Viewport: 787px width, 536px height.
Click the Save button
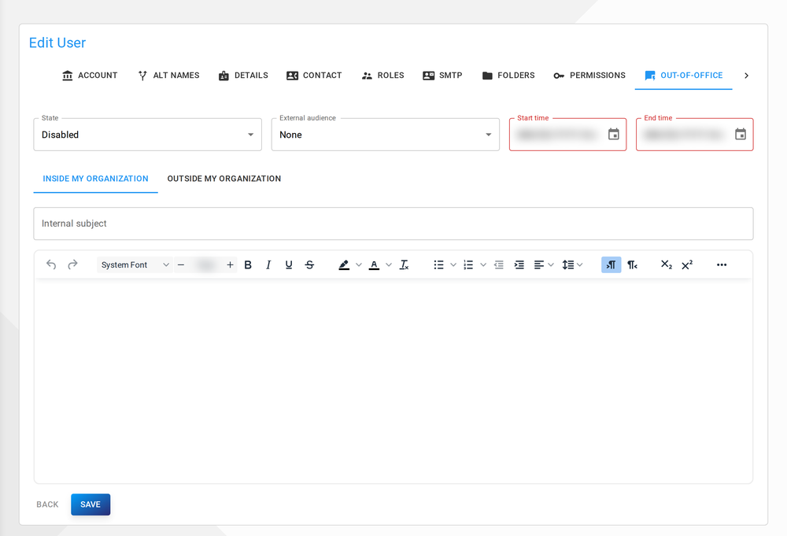point(91,505)
